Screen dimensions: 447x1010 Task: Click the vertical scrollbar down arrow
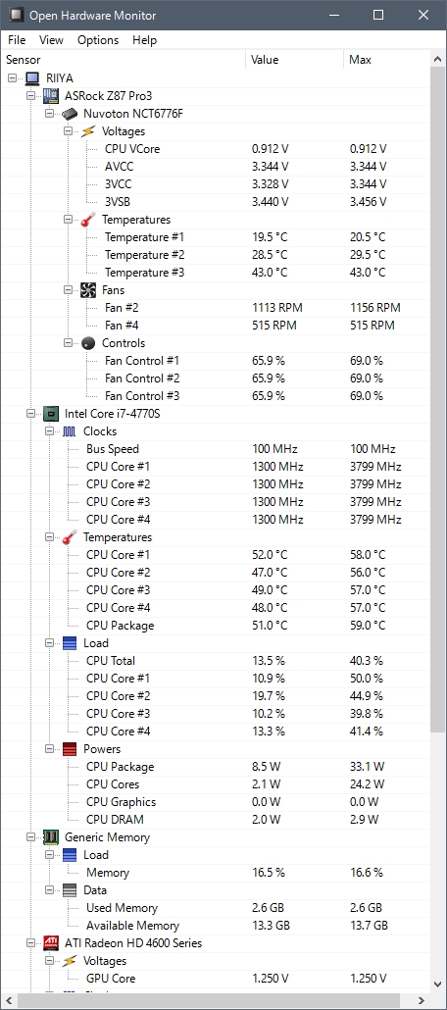pos(438,988)
